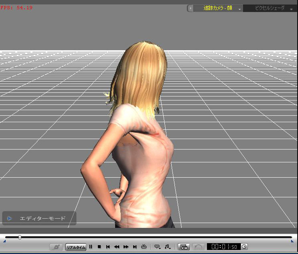298x254 pixels.
Task: Stop the animation playback
Action: click(99, 247)
